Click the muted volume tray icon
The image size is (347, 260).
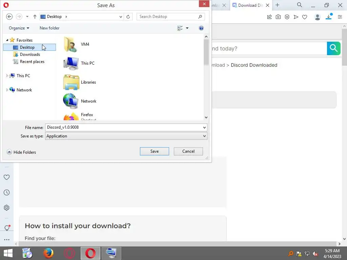(x=315, y=253)
